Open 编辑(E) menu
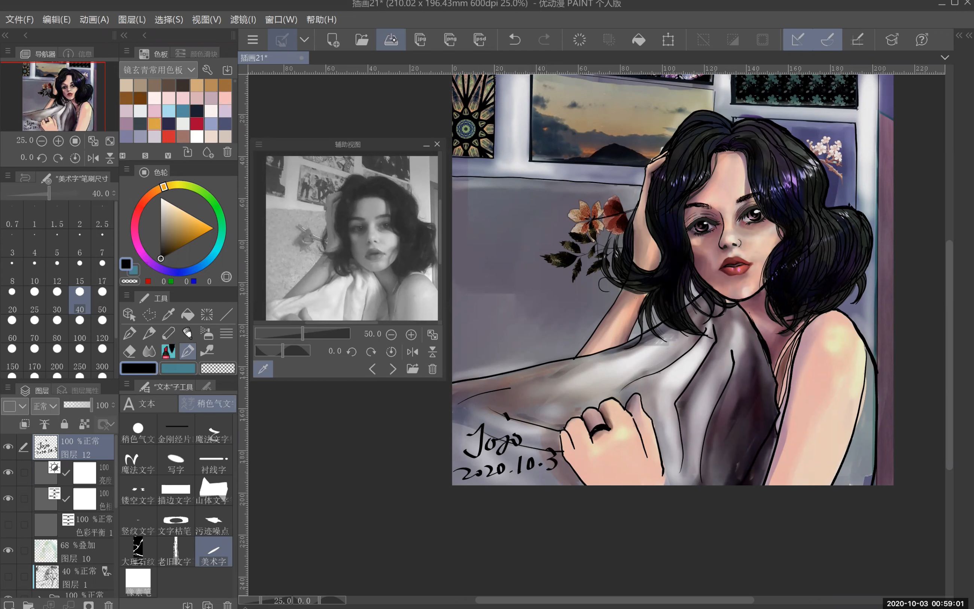 [57, 19]
